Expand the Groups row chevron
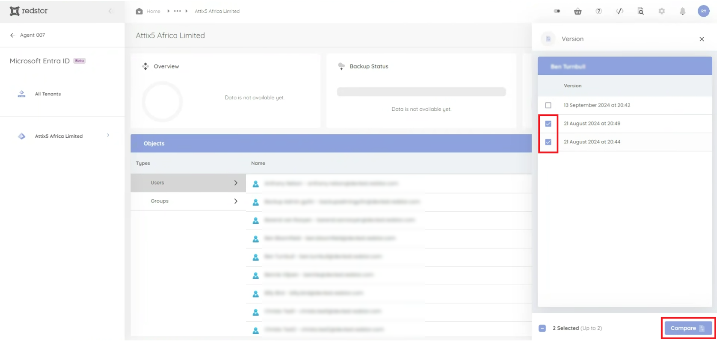 (x=236, y=201)
